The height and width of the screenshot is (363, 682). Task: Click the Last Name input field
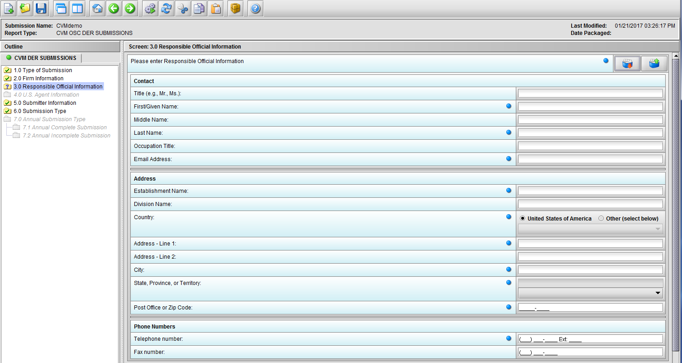coord(590,133)
